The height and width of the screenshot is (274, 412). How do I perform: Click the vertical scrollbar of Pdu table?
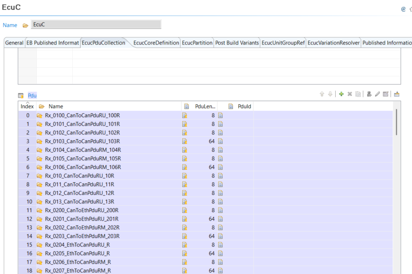point(396,121)
